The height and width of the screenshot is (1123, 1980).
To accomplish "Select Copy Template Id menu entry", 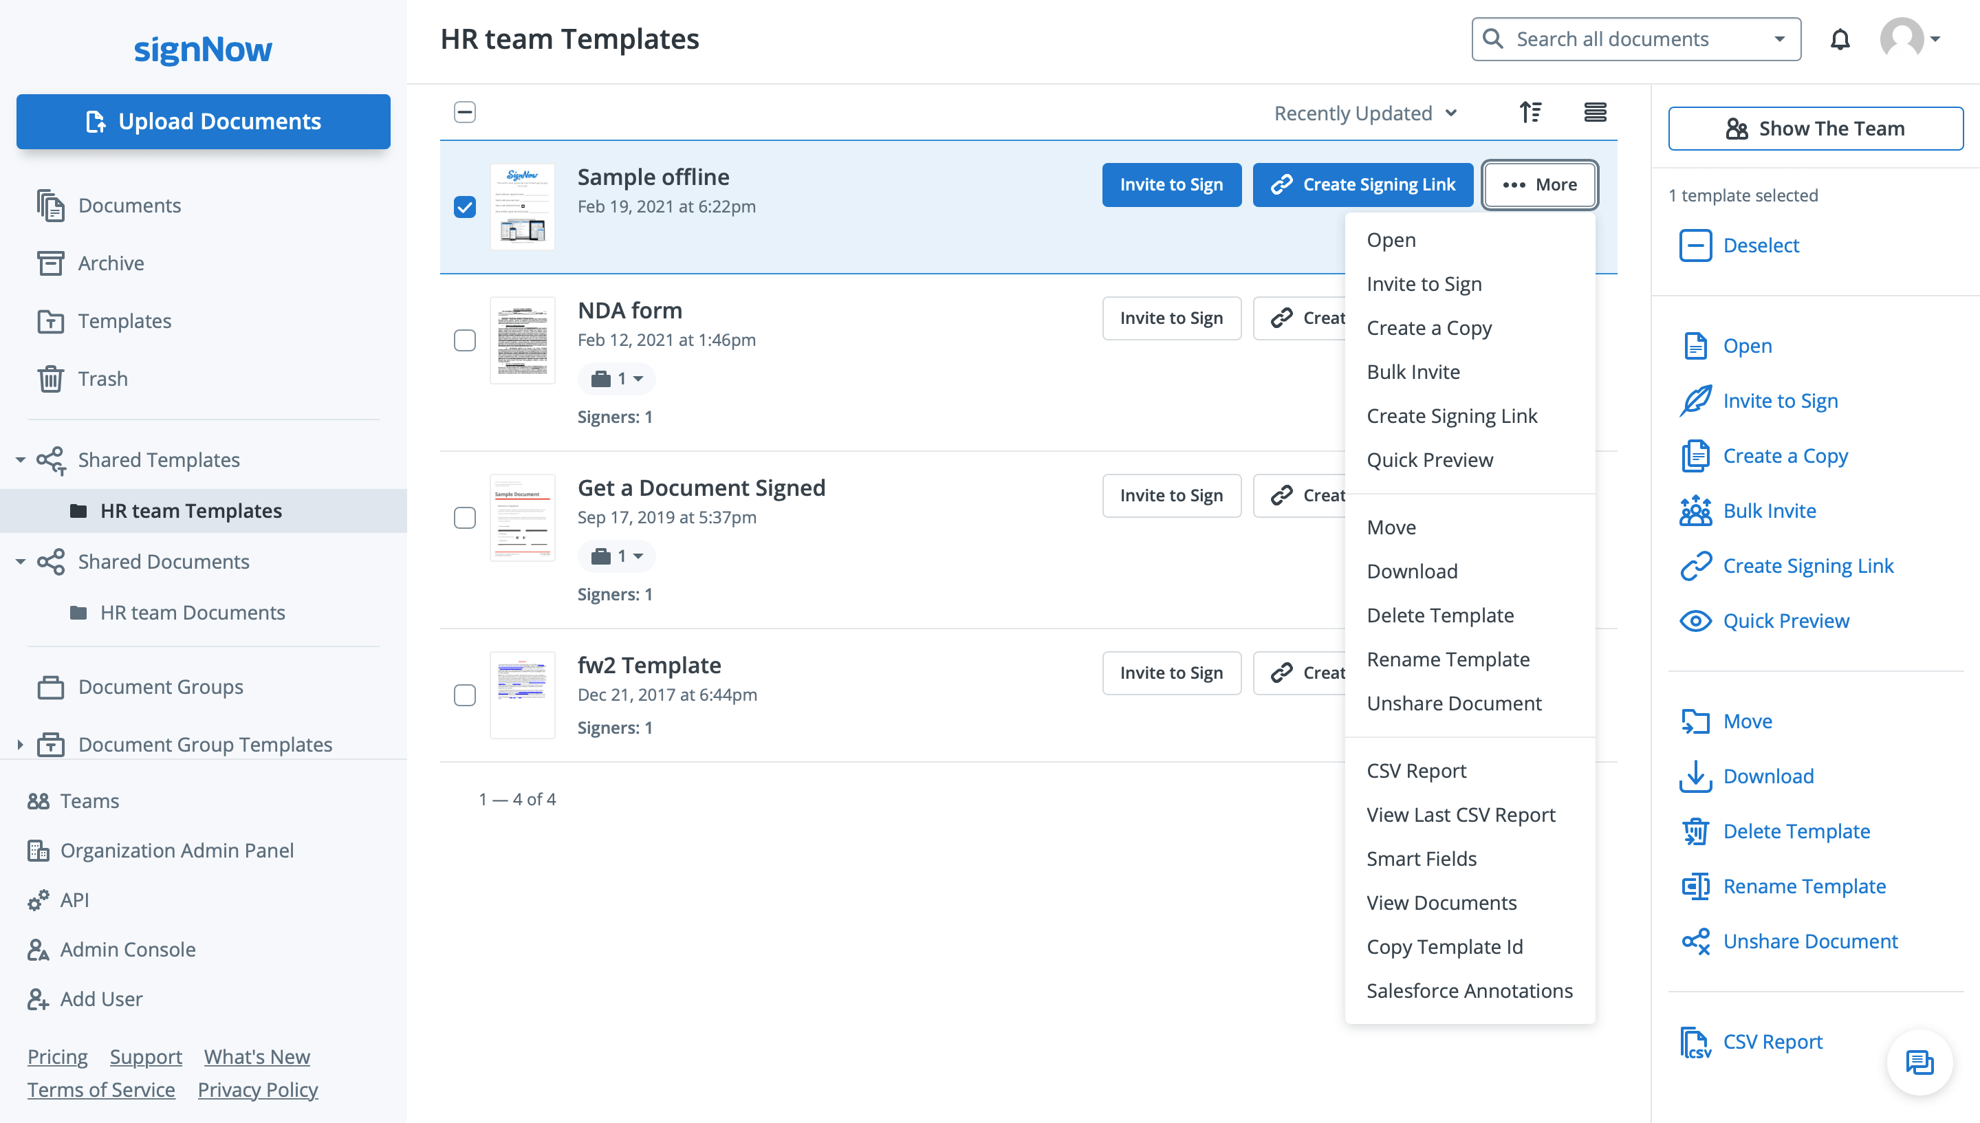I will (1444, 946).
